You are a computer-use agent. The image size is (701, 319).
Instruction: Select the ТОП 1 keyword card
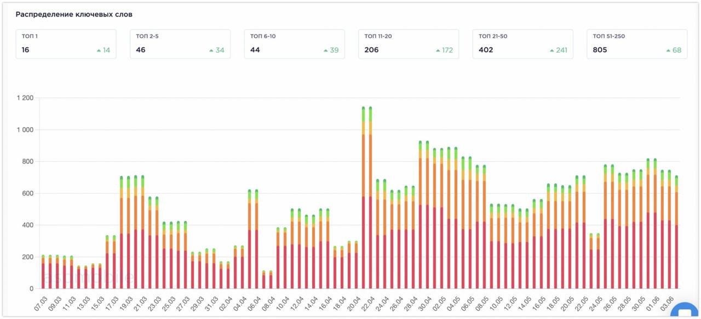tap(66, 44)
